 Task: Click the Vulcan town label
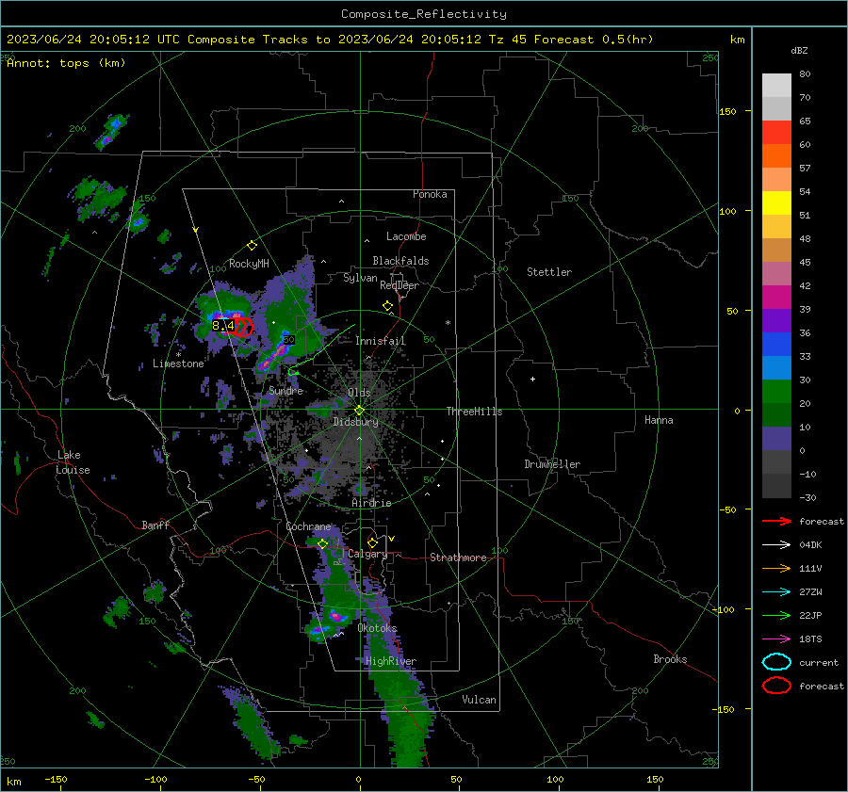coord(479,700)
